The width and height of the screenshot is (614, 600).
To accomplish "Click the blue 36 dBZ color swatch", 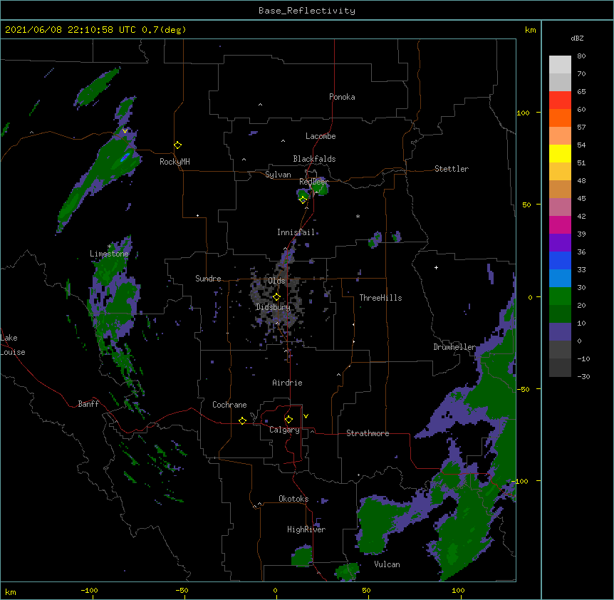I will pyautogui.click(x=560, y=260).
